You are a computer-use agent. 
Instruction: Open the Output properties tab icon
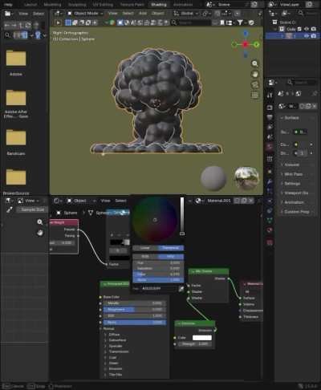(x=270, y=117)
